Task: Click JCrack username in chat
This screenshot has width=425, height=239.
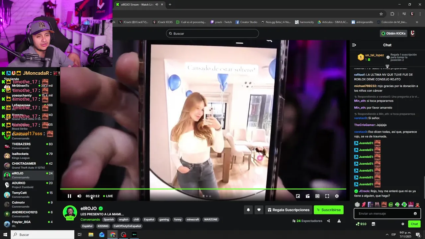Action: (364, 191)
